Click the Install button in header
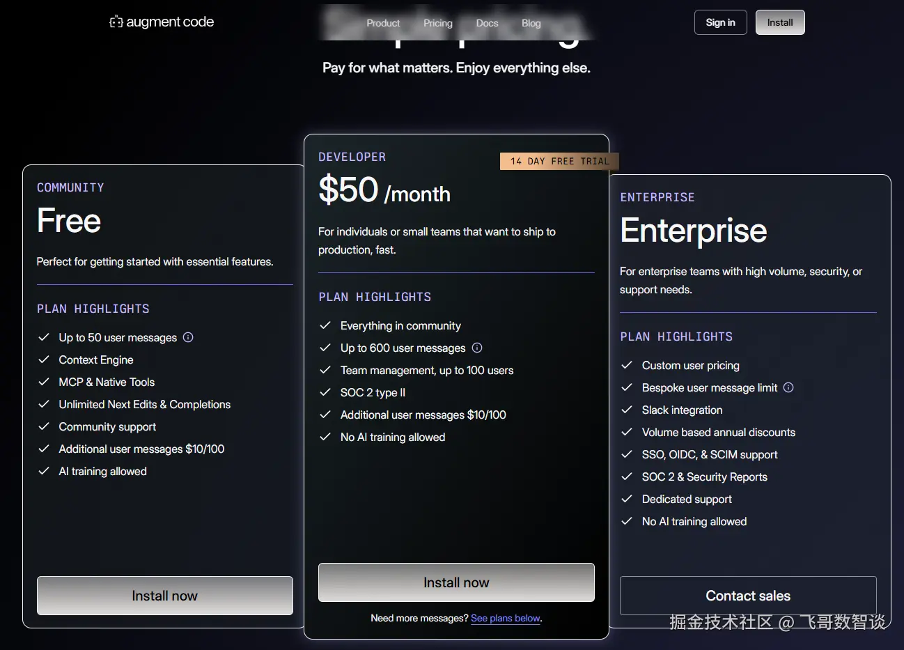The height and width of the screenshot is (650, 904). pos(780,22)
